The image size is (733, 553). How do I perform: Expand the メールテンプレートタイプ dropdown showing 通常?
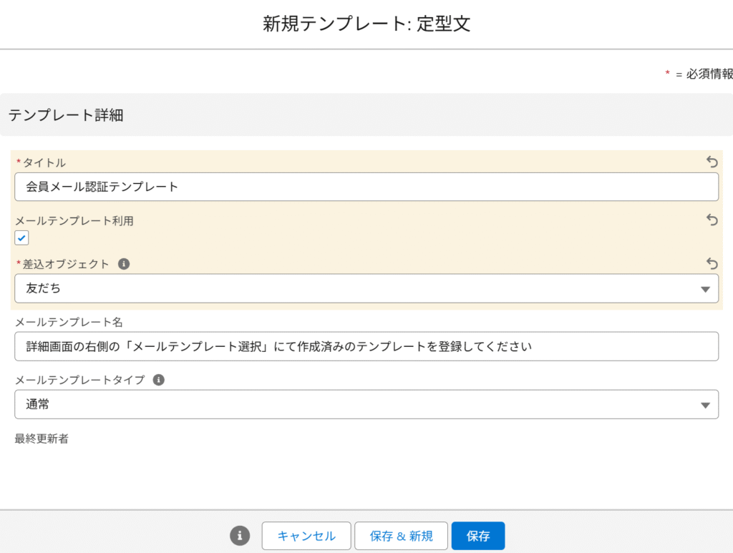(x=366, y=404)
